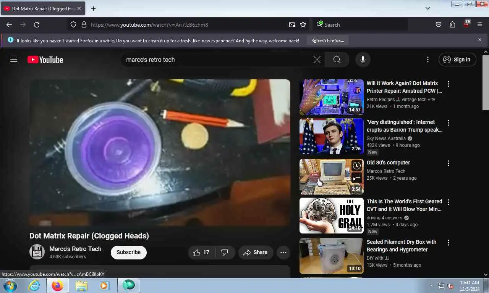Click the Firefox URL address field
Viewport: 489px width, 293px height.
pos(188,25)
